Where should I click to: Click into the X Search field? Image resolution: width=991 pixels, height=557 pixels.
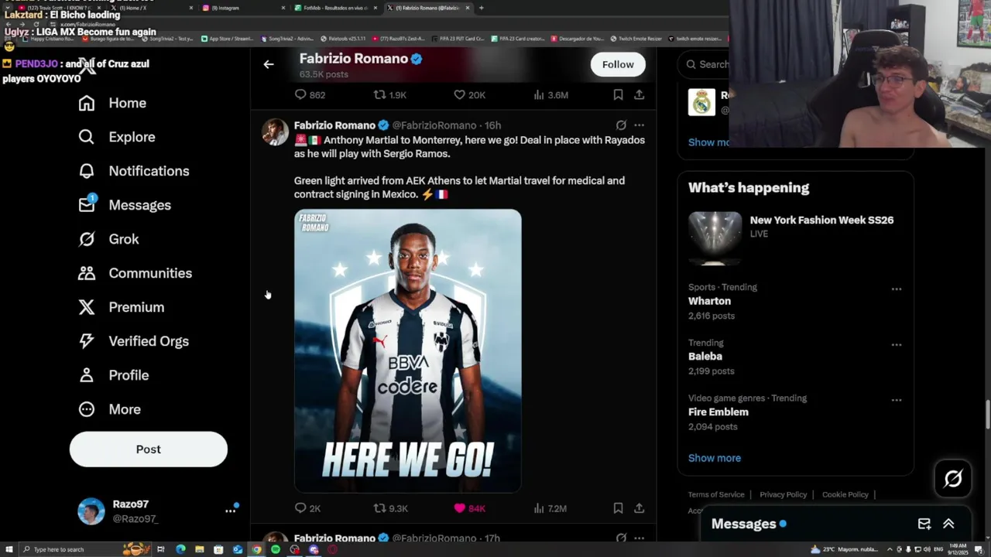pyautogui.click(x=705, y=64)
